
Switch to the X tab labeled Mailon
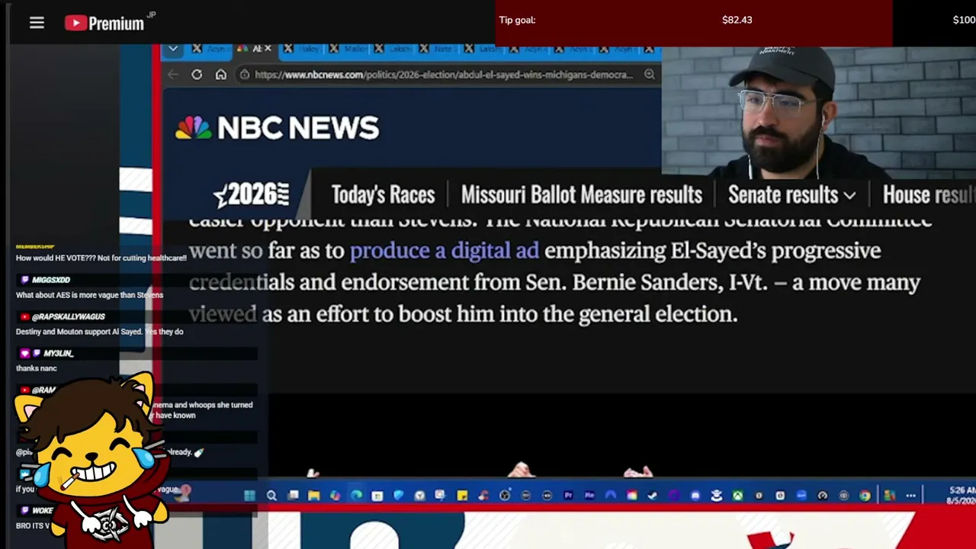(x=348, y=49)
